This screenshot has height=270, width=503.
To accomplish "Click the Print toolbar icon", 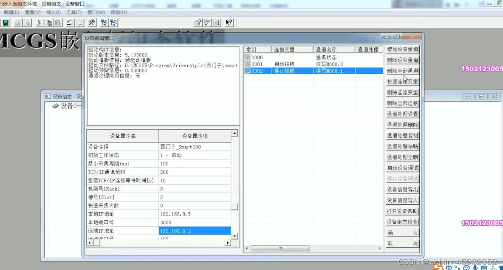I will coord(18,23).
